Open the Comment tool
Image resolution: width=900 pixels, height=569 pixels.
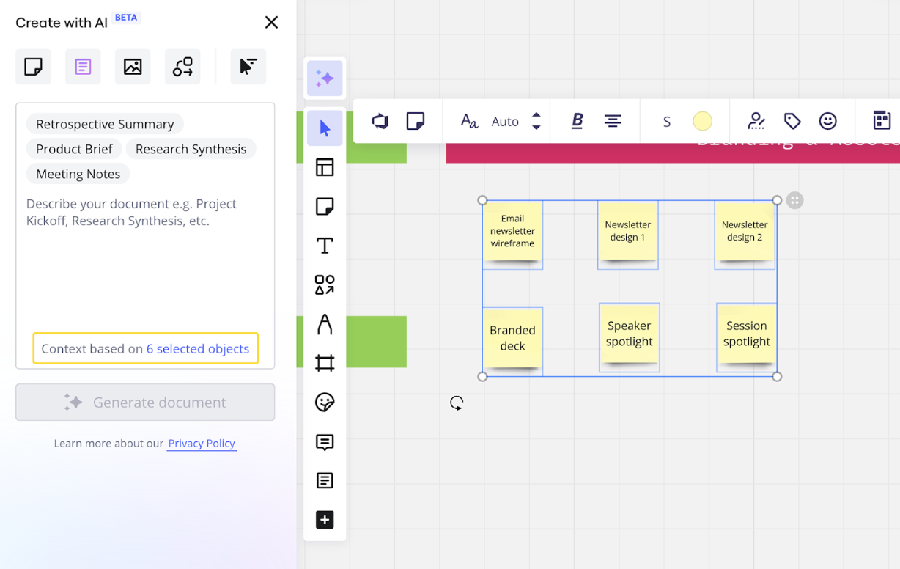[x=325, y=442]
